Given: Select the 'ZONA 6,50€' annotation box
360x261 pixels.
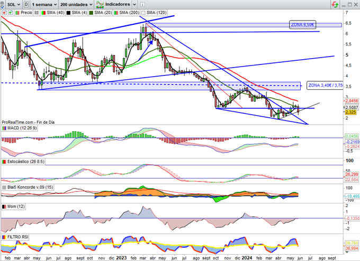Looking at the screenshot, I should pyautogui.click(x=302, y=24).
